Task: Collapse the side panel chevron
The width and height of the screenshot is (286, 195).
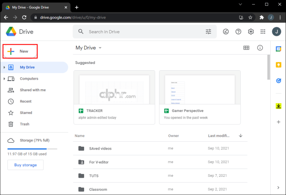Action: tap(278, 188)
